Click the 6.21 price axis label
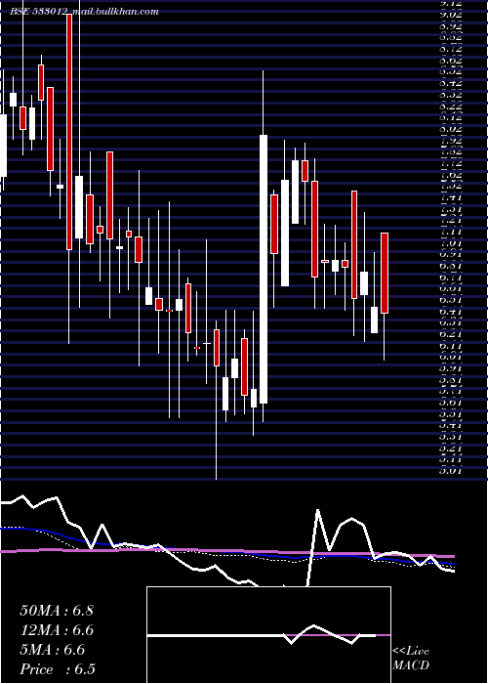The height and width of the screenshot is (684, 488). click(451, 334)
